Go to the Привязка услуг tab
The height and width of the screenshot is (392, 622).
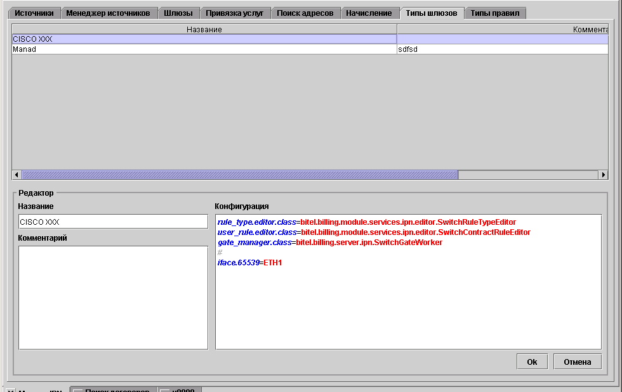[234, 13]
